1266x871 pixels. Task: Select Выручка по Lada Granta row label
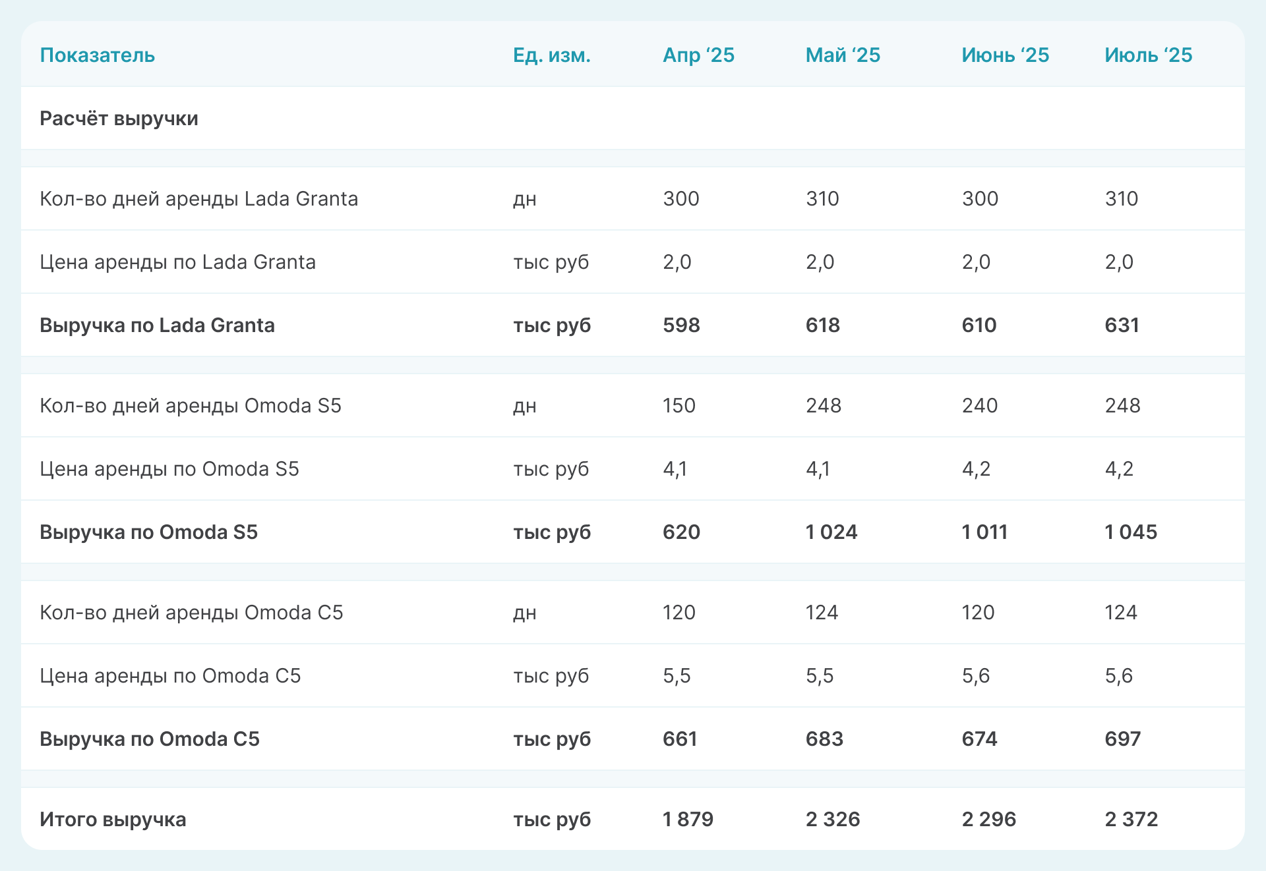tap(157, 325)
